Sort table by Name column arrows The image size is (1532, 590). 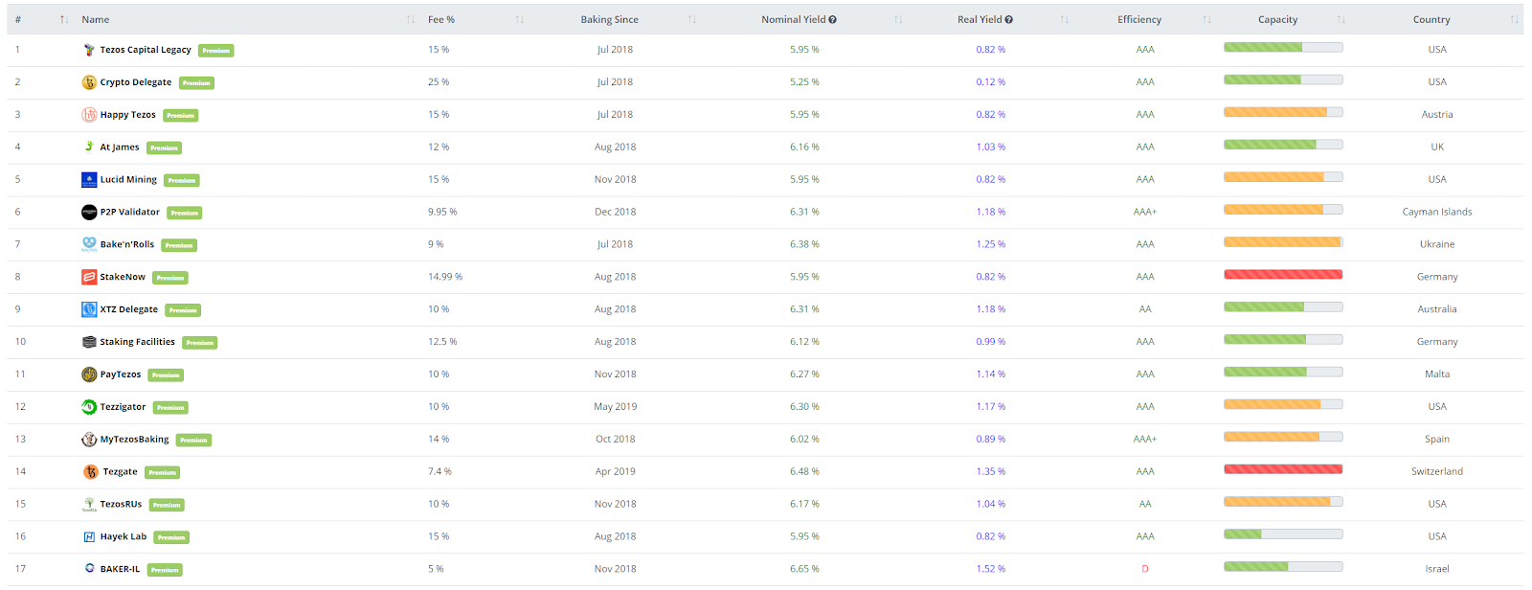point(411,19)
